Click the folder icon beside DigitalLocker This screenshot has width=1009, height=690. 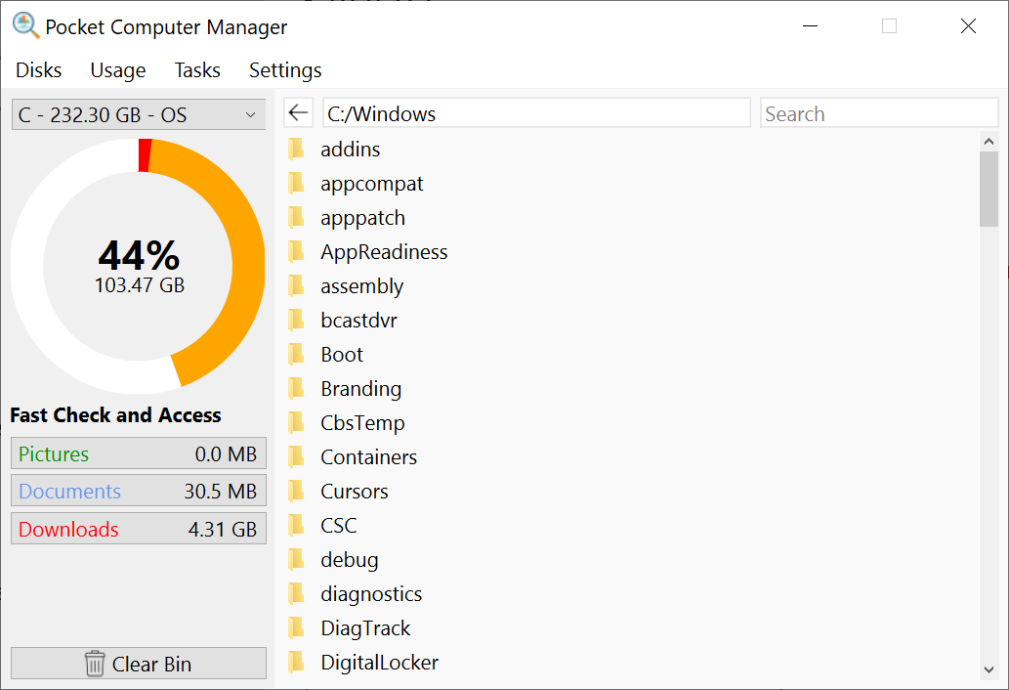tap(297, 661)
